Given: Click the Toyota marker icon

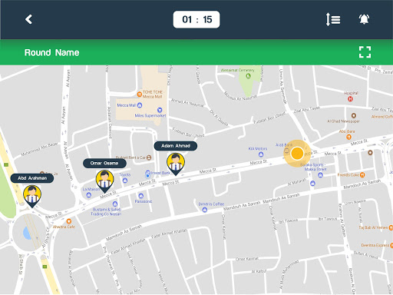Looking at the screenshot, I should [125, 181].
